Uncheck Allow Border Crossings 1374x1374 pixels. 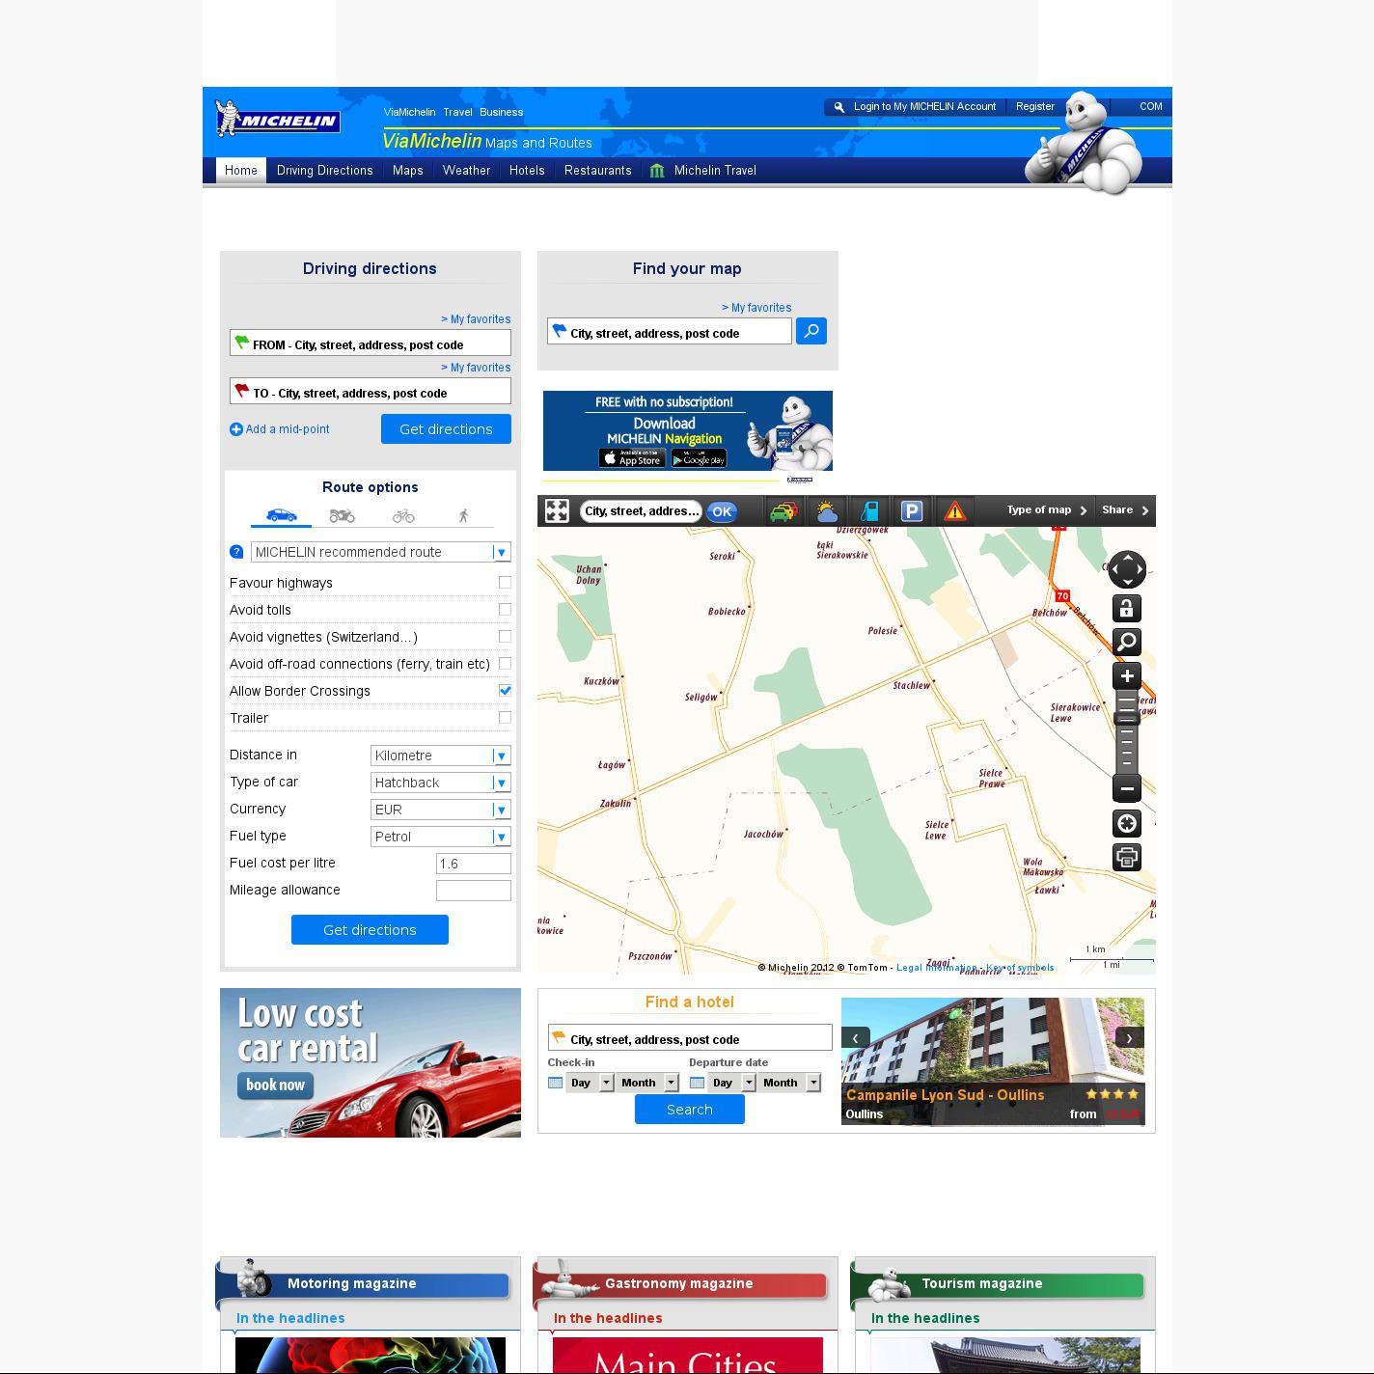click(x=505, y=691)
